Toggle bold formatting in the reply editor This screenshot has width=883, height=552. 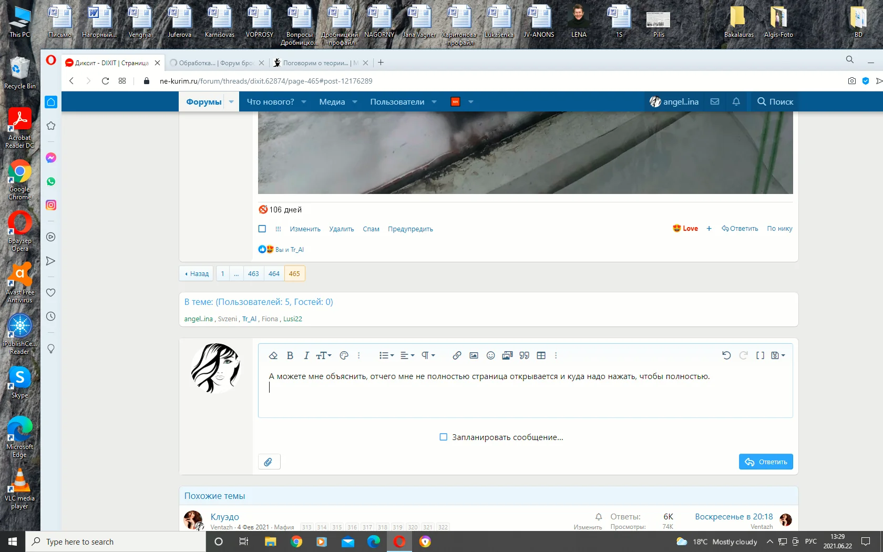click(290, 355)
